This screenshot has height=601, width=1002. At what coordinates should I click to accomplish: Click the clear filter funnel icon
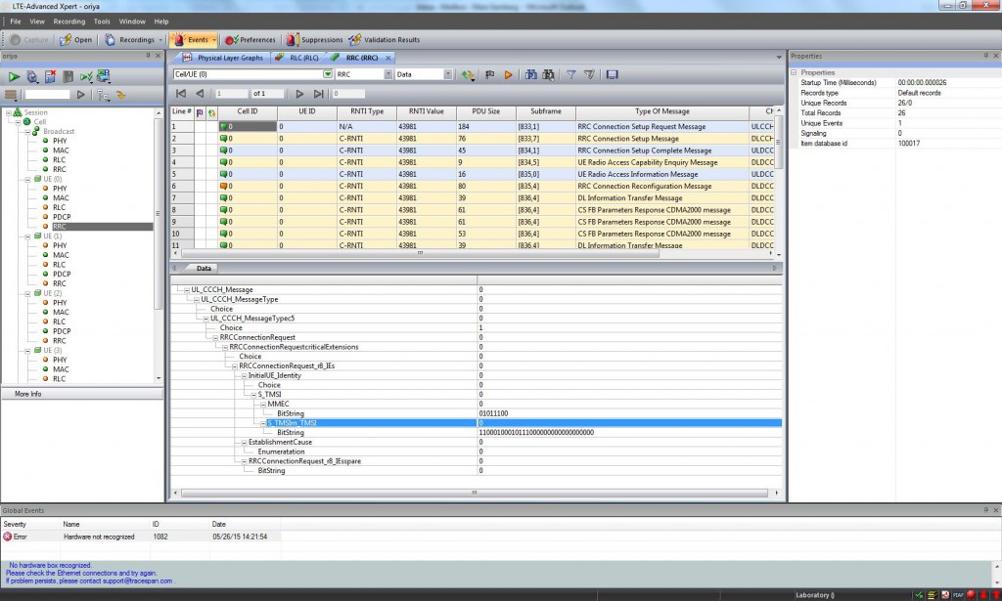(589, 74)
